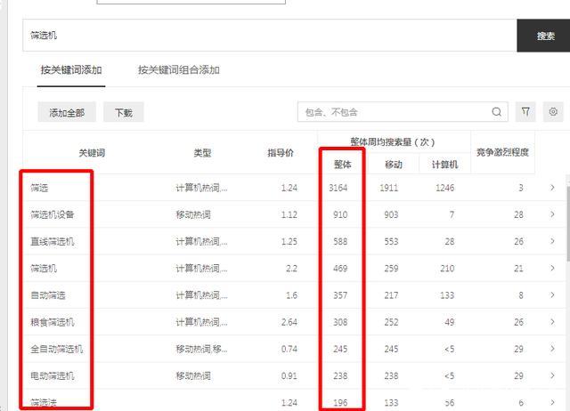Click the filter funnel icon

(x=525, y=112)
